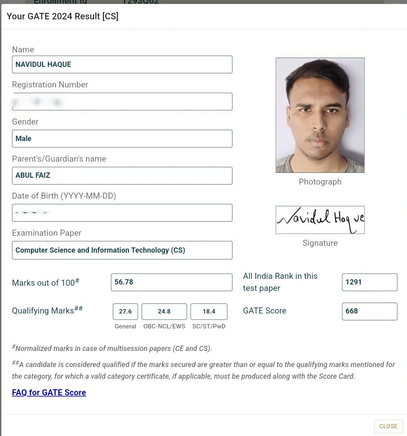Click the SC/ST/PwD qualifying marks box

(209, 311)
